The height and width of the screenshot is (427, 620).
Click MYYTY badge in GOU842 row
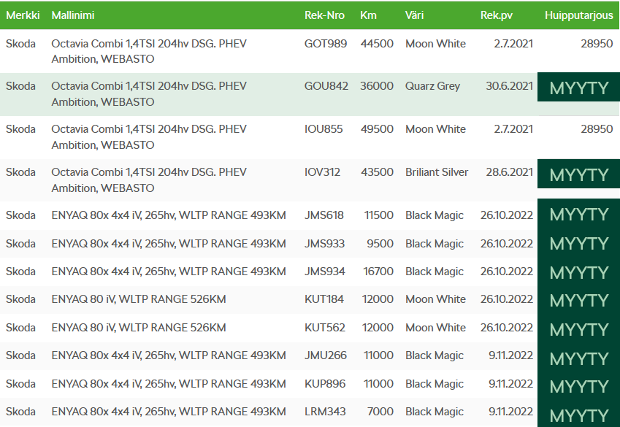pyautogui.click(x=578, y=88)
